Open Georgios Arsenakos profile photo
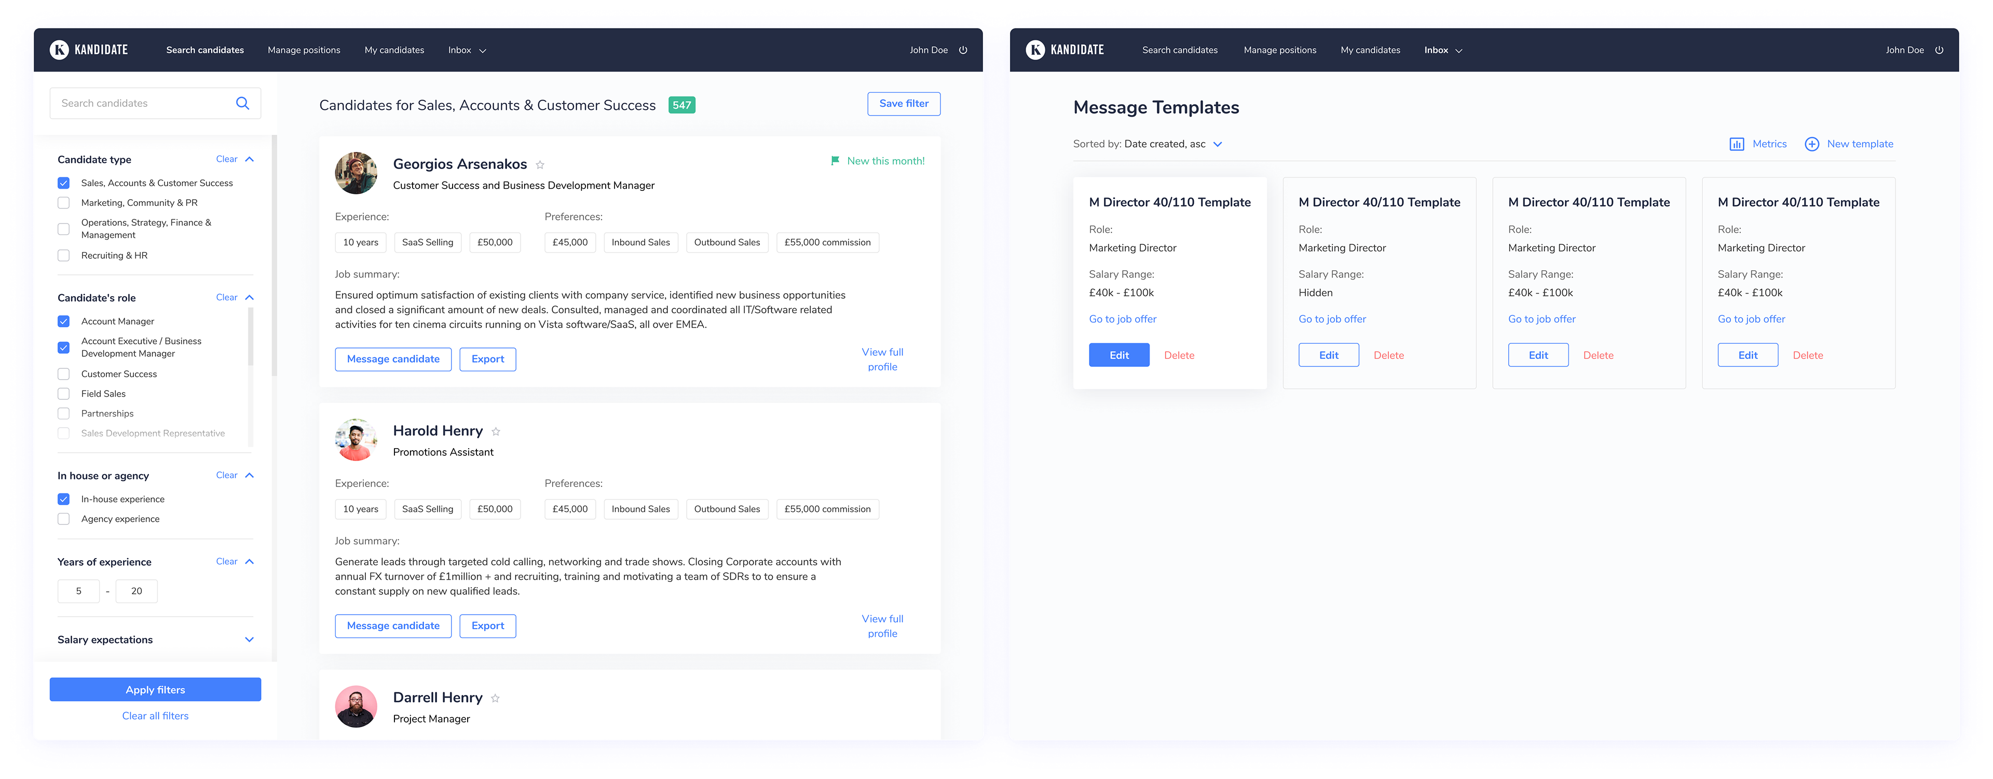1993x779 pixels. tap(356, 173)
